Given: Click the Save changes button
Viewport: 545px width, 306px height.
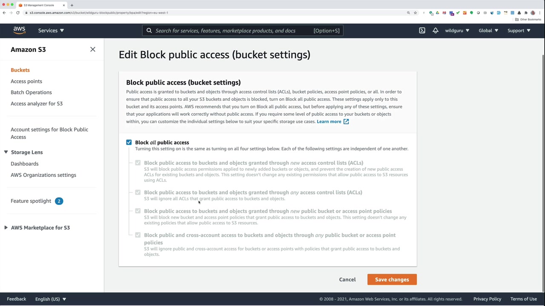Looking at the screenshot, I should 392,280.
